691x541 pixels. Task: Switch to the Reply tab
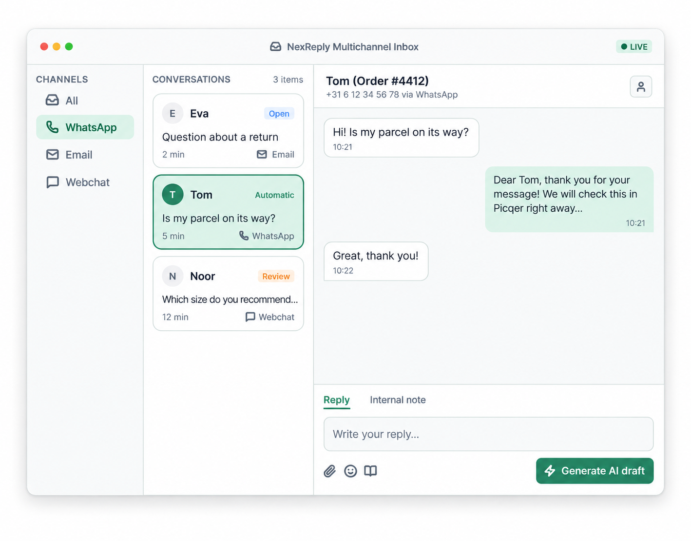point(337,400)
